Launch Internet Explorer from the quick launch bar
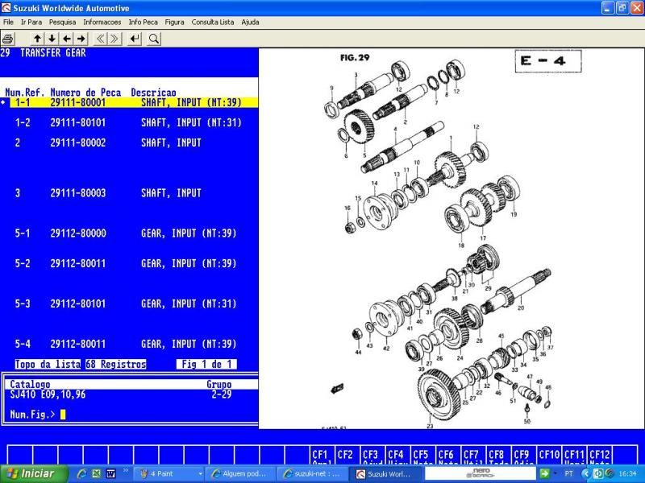This screenshot has width=645, height=483. pos(81,473)
